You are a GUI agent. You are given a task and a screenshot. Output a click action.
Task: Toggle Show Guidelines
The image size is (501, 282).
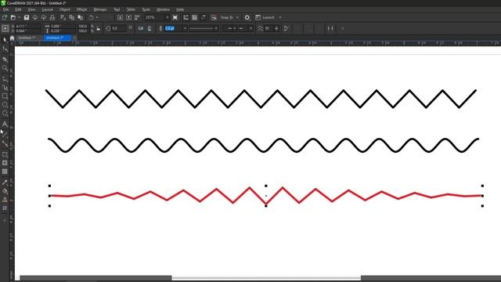[x=204, y=17]
